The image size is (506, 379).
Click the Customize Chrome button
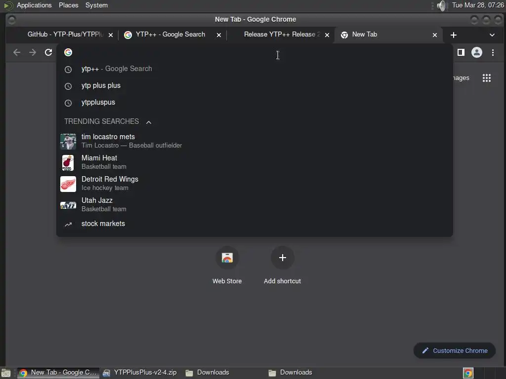[x=455, y=351]
